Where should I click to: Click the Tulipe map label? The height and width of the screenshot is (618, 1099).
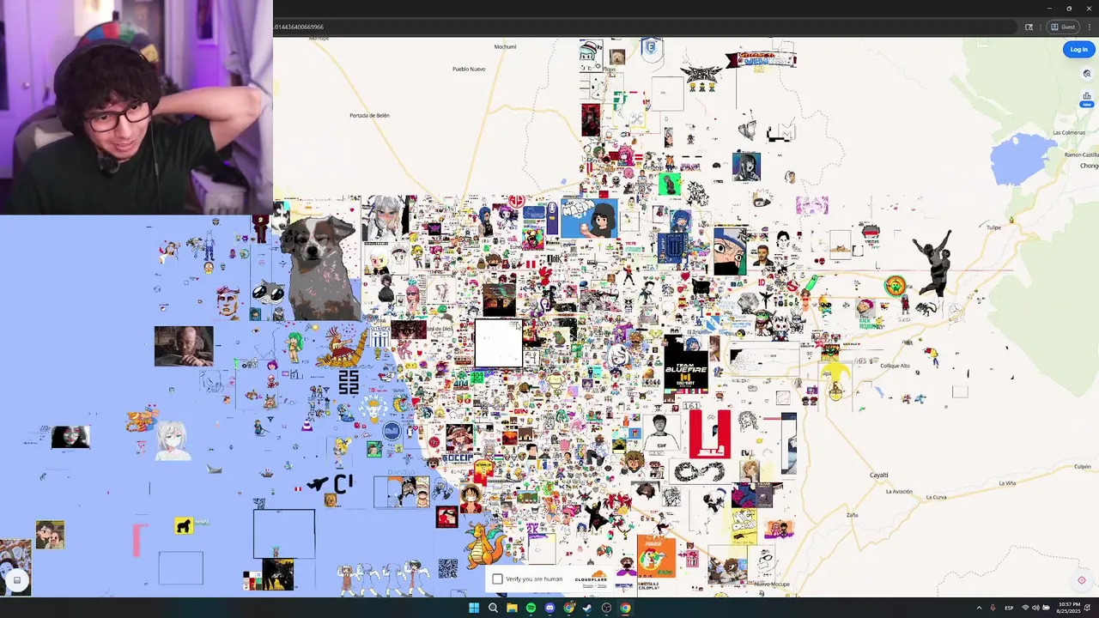[x=993, y=227]
